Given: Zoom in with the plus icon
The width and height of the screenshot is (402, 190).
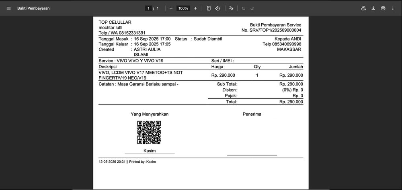Looking at the screenshot, I should pos(195,8).
